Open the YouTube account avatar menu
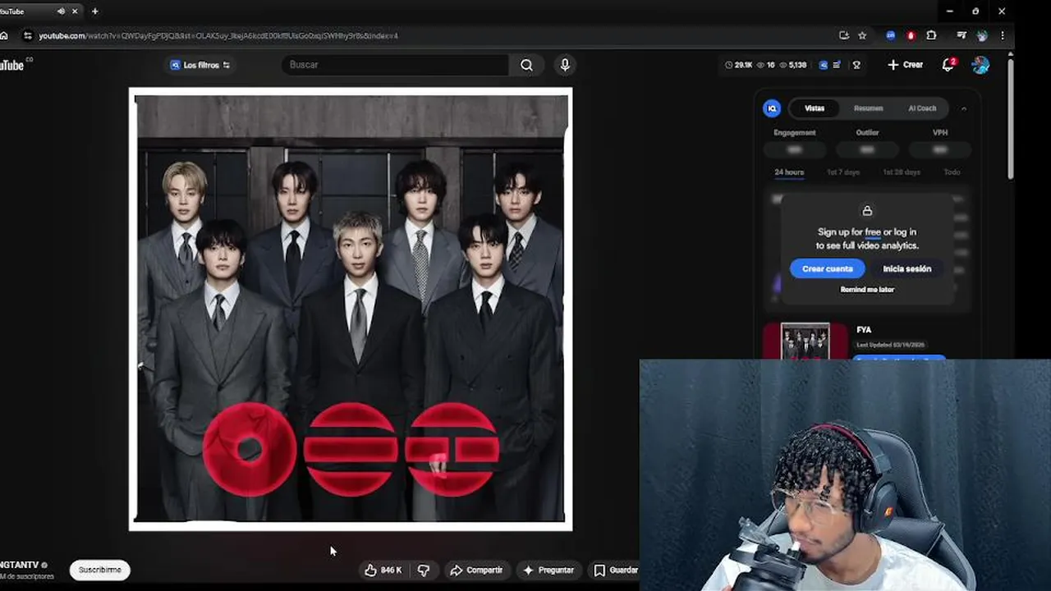This screenshot has width=1051, height=591. tap(980, 65)
